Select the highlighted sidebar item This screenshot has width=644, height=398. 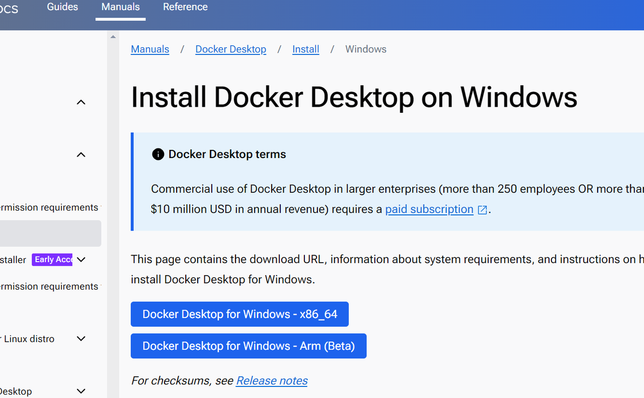[x=50, y=233]
